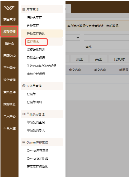The width and height of the screenshot is (129, 177).
Task: Switch to the 英国 country tab
Action: tap(99, 59)
